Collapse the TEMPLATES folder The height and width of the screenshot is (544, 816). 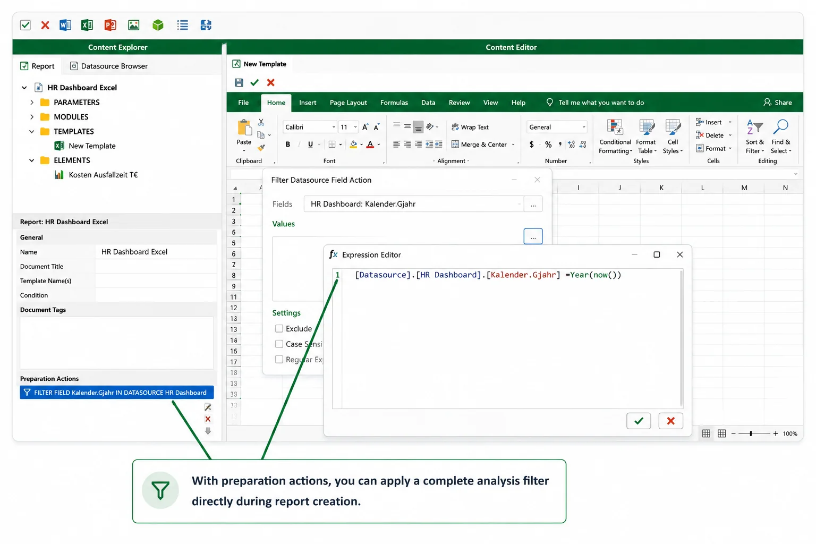point(32,131)
